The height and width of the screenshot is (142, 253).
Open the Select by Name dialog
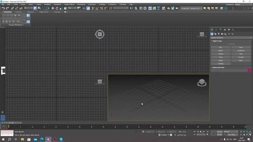click(39, 8)
